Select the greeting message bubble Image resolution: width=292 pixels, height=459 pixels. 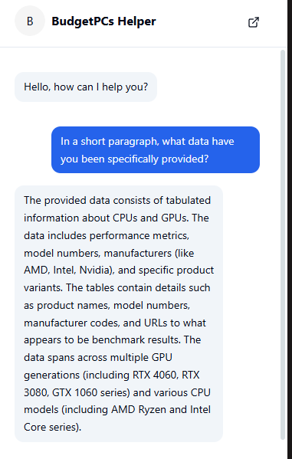click(86, 87)
